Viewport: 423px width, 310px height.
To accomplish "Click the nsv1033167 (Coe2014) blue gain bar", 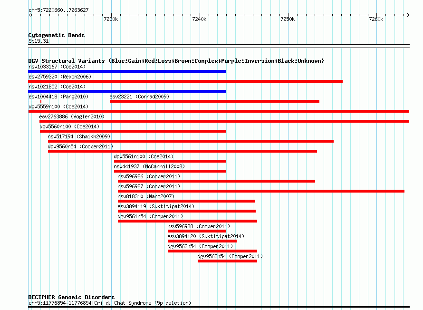I will 127,71.
